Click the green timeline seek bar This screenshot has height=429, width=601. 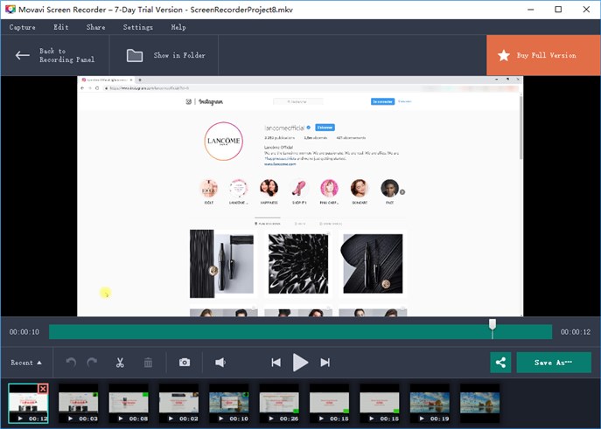tap(301, 332)
